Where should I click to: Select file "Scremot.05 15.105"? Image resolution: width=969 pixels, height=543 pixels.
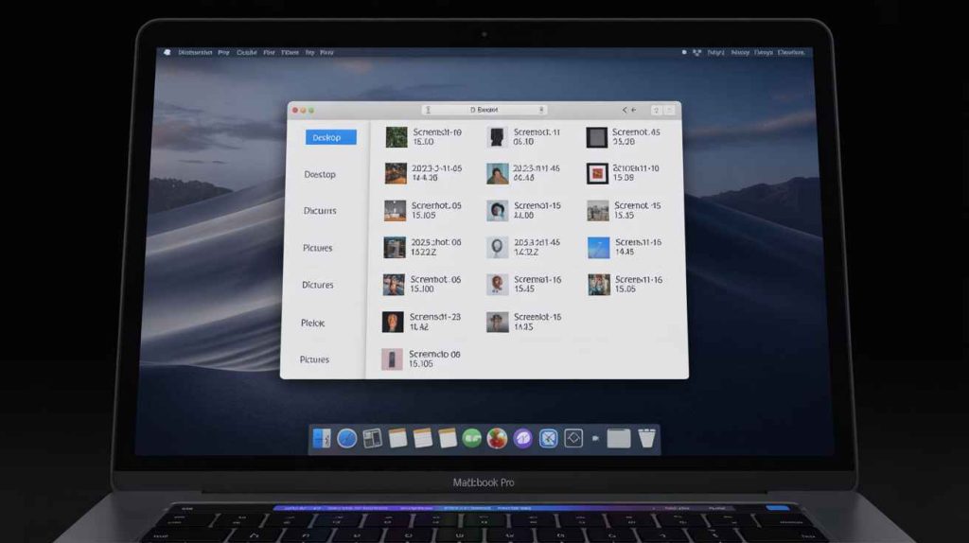(423, 211)
